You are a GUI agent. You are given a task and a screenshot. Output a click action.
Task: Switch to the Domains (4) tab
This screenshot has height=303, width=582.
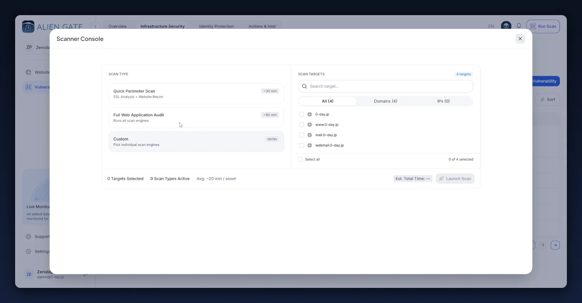click(x=385, y=101)
